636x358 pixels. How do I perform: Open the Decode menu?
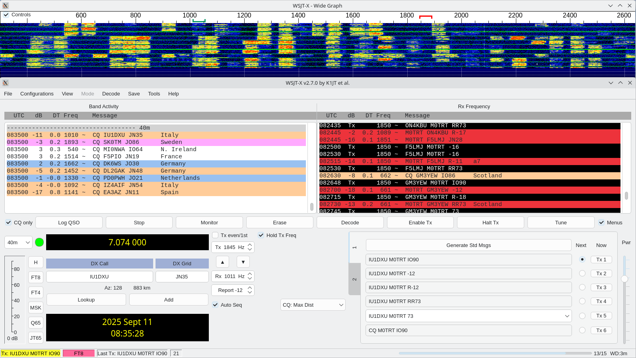pos(111,94)
